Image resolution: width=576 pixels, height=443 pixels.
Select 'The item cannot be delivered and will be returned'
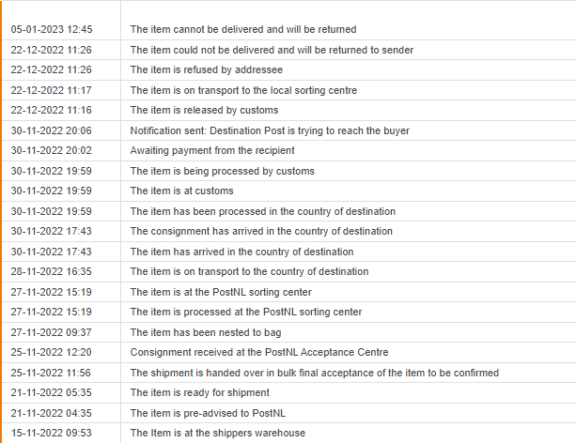(x=243, y=29)
